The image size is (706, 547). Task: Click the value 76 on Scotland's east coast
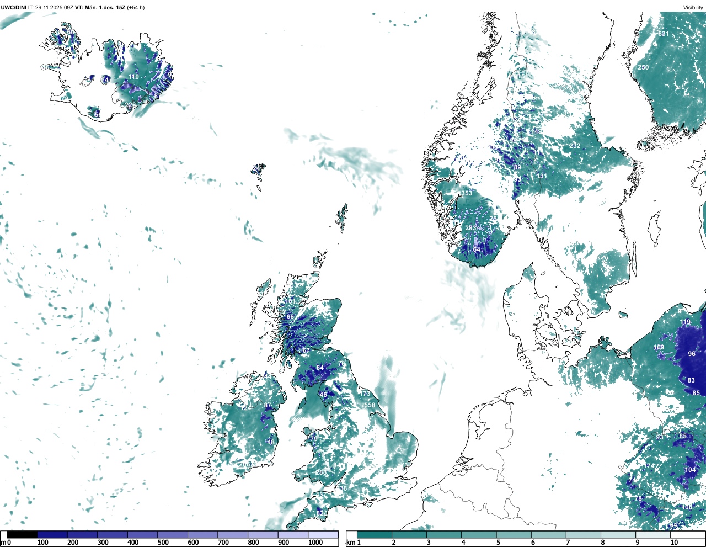point(341,364)
